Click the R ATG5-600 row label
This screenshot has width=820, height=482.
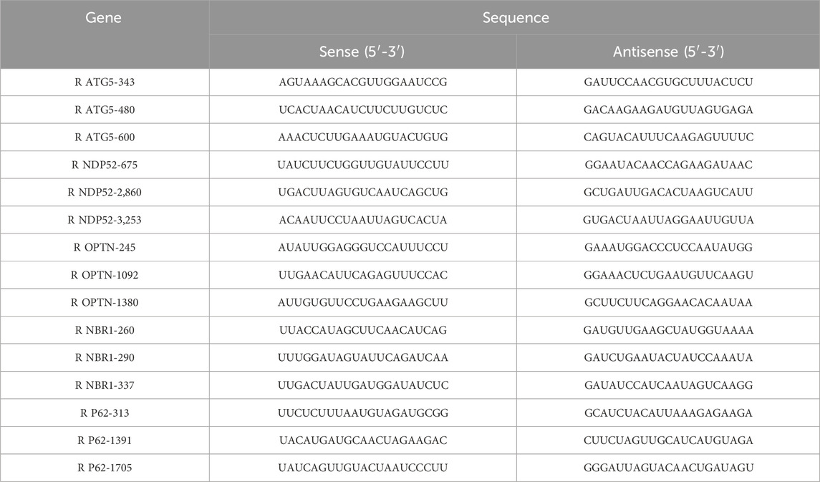click(x=105, y=137)
